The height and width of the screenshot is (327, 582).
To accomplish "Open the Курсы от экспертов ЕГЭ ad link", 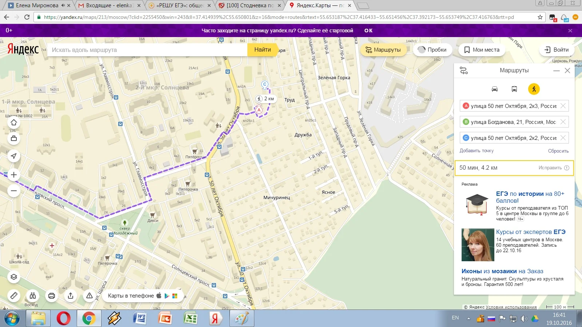I will tap(531, 232).
